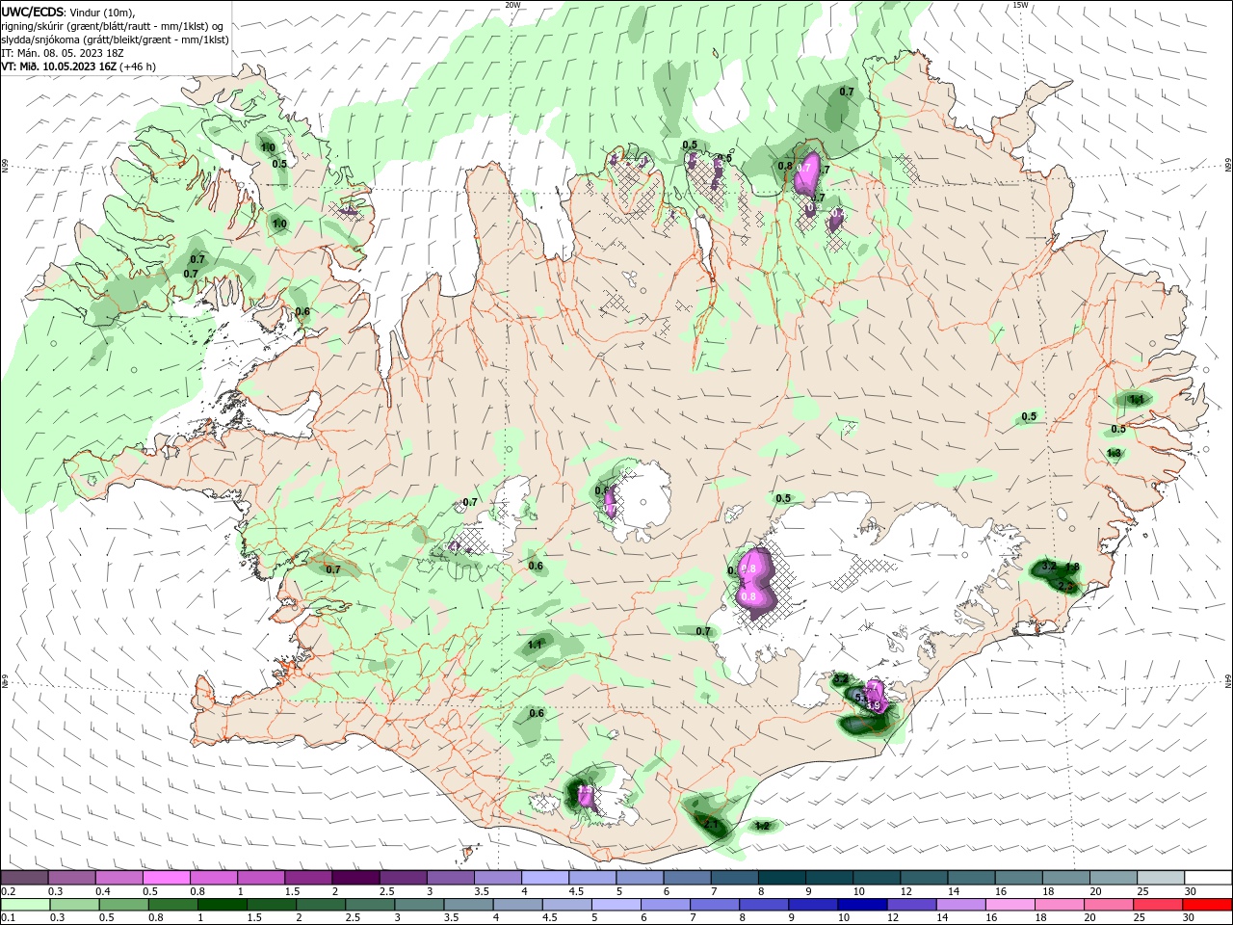This screenshot has height=925, width=1233.
Task: Pick the deep navy blue swatch in lower legend
Action: tap(860, 905)
